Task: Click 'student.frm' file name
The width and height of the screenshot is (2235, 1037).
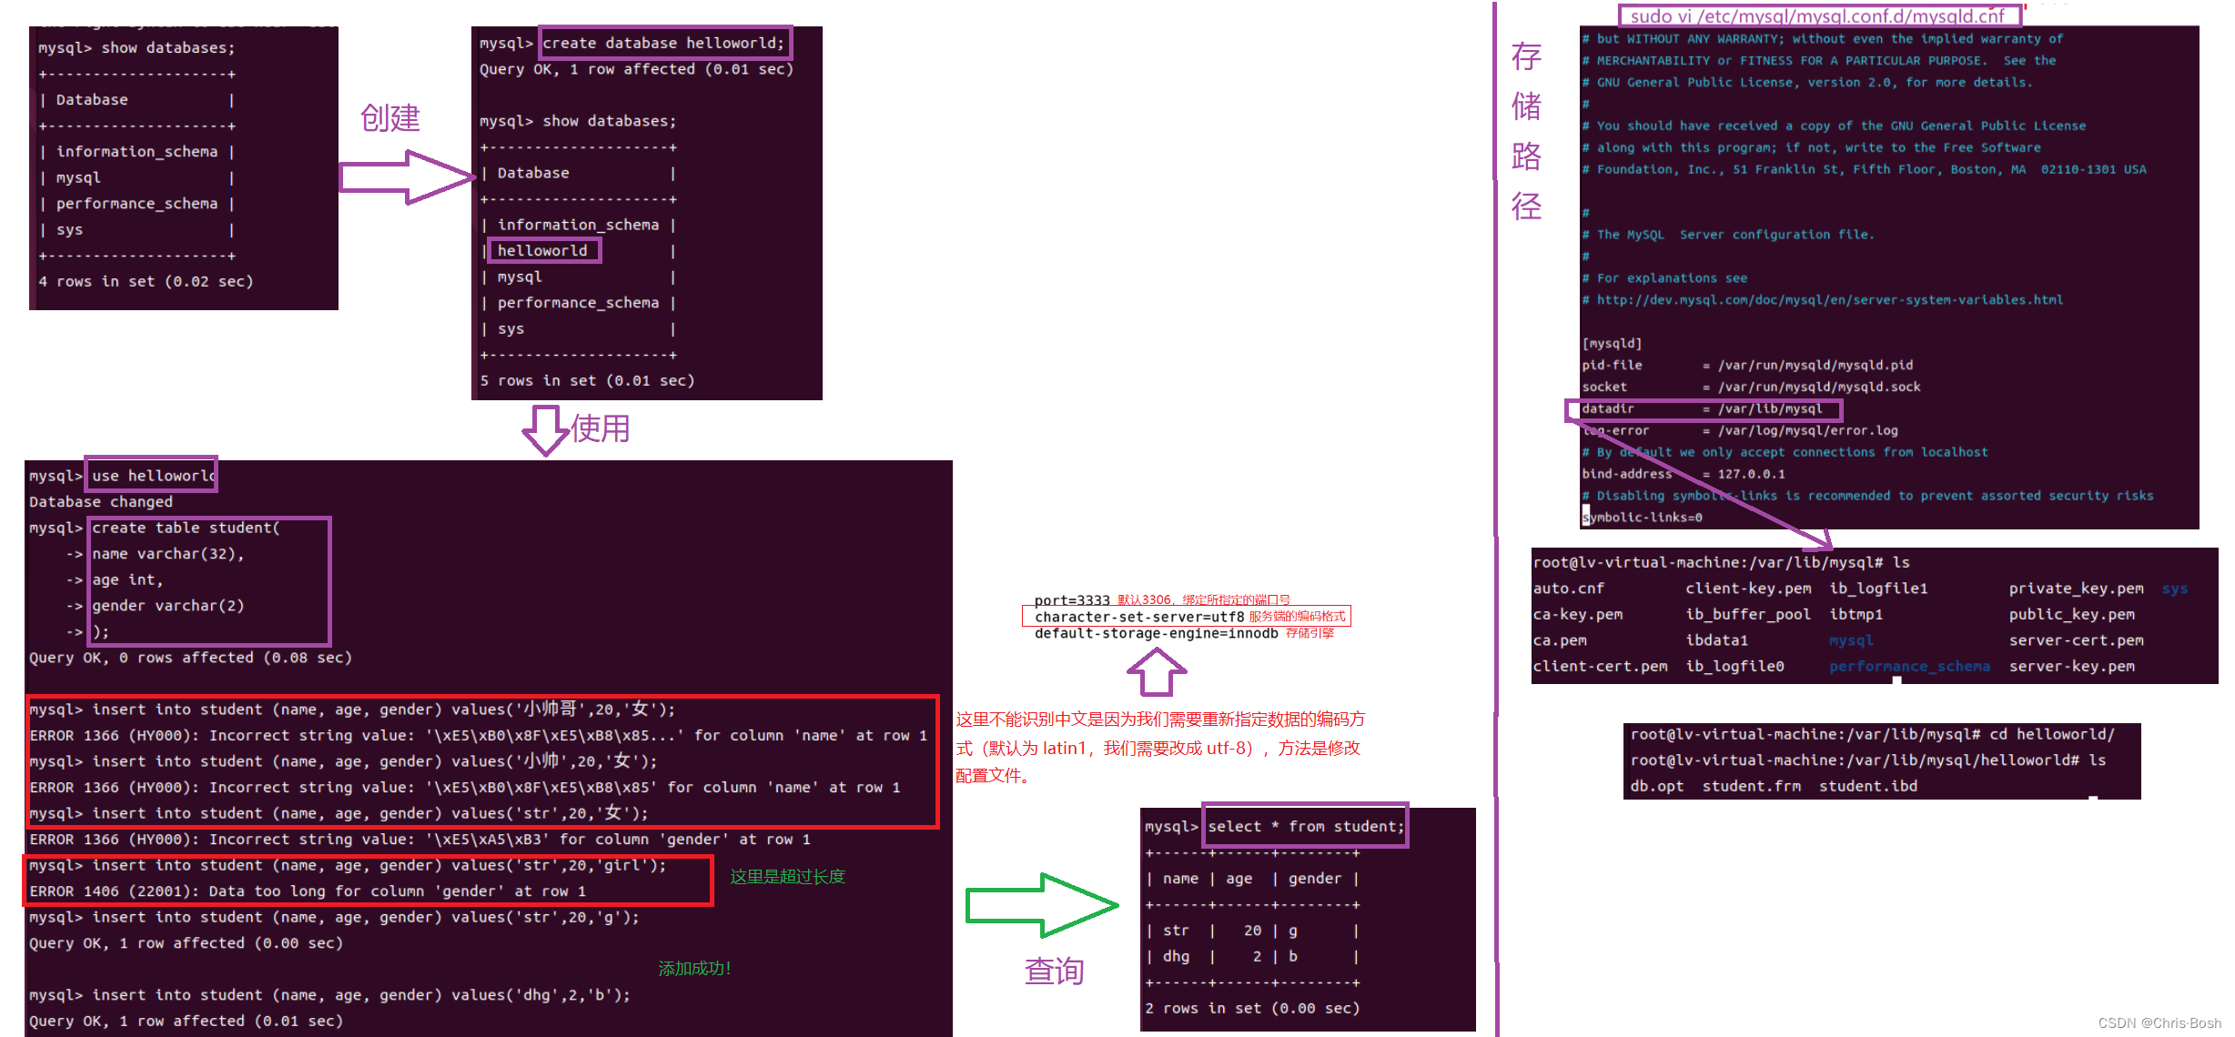Action: (x=1752, y=786)
